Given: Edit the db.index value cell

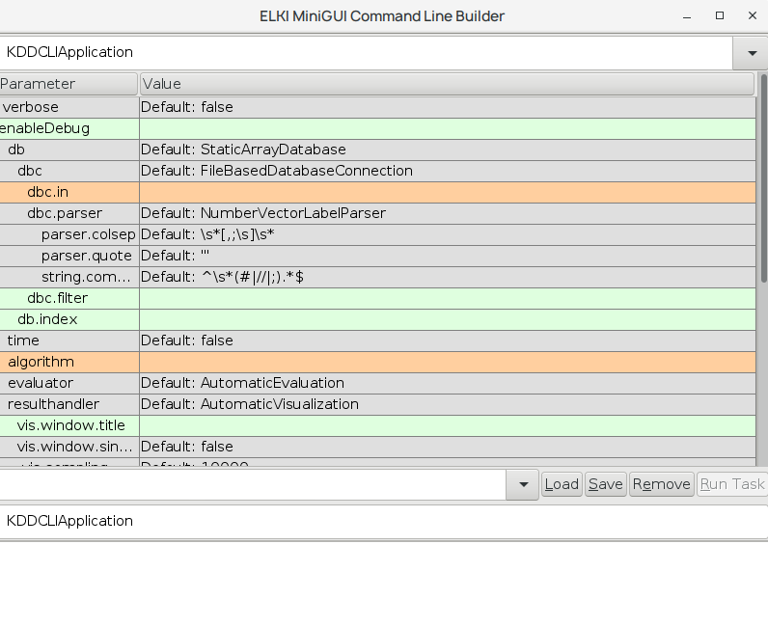Looking at the screenshot, I should click(447, 319).
